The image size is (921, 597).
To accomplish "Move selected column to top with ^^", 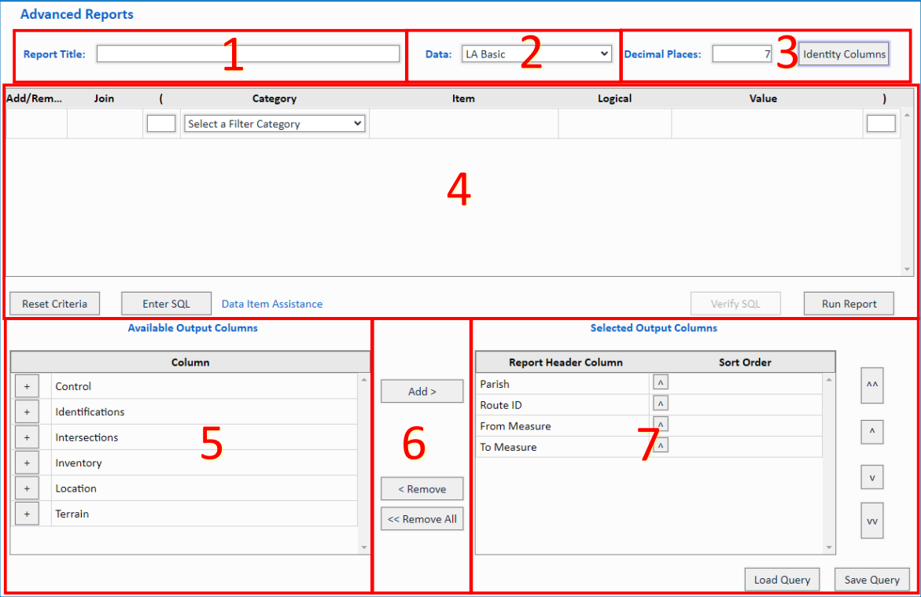I will pos(871,385).
